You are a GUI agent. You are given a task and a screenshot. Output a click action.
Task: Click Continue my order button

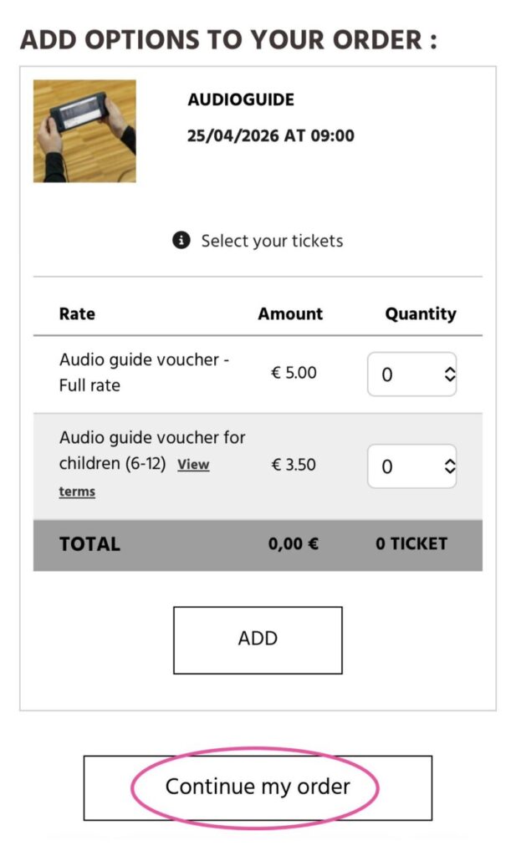[258, 787]
